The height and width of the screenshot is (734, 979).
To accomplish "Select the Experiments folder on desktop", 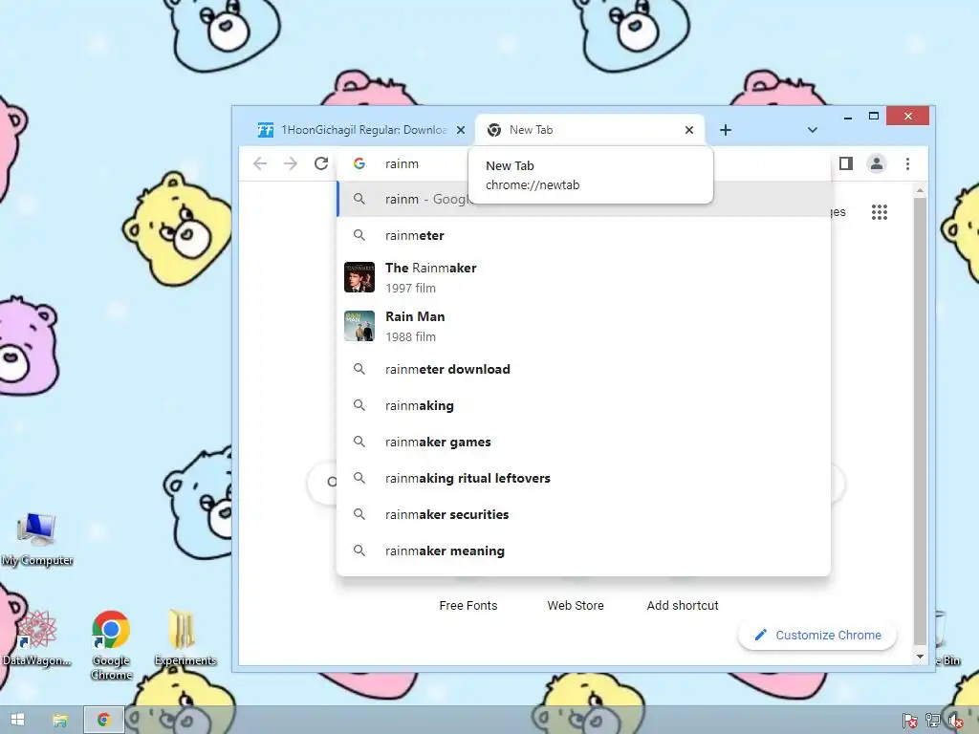I will pos(185,638).
